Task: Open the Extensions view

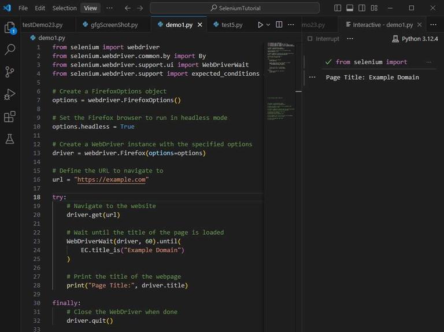Action: pyautogui.click(x=10, y=117)
